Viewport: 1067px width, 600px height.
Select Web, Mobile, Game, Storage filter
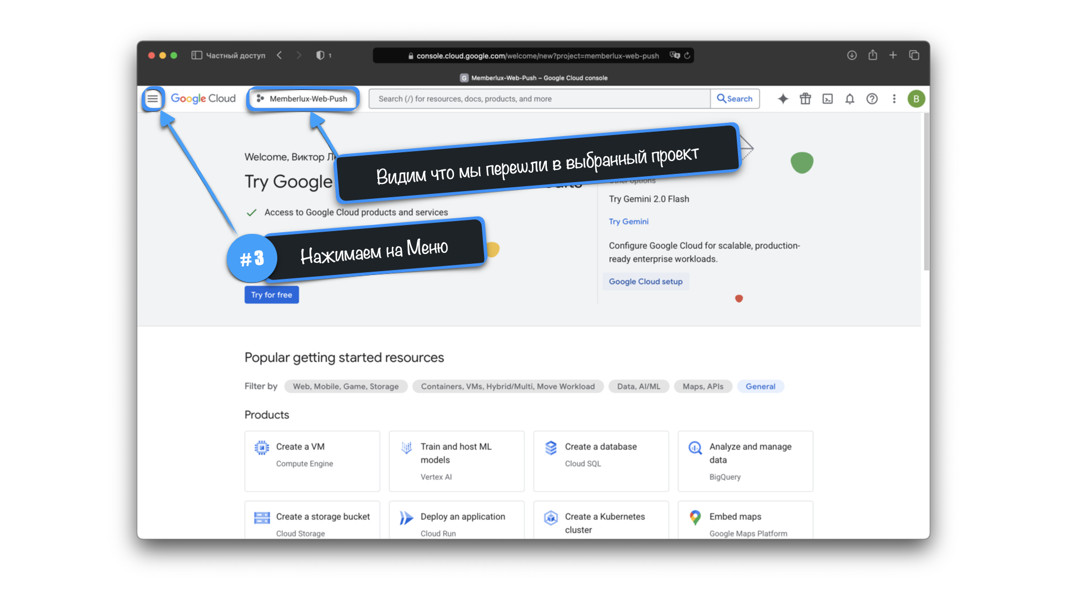[x=346, y=386]
